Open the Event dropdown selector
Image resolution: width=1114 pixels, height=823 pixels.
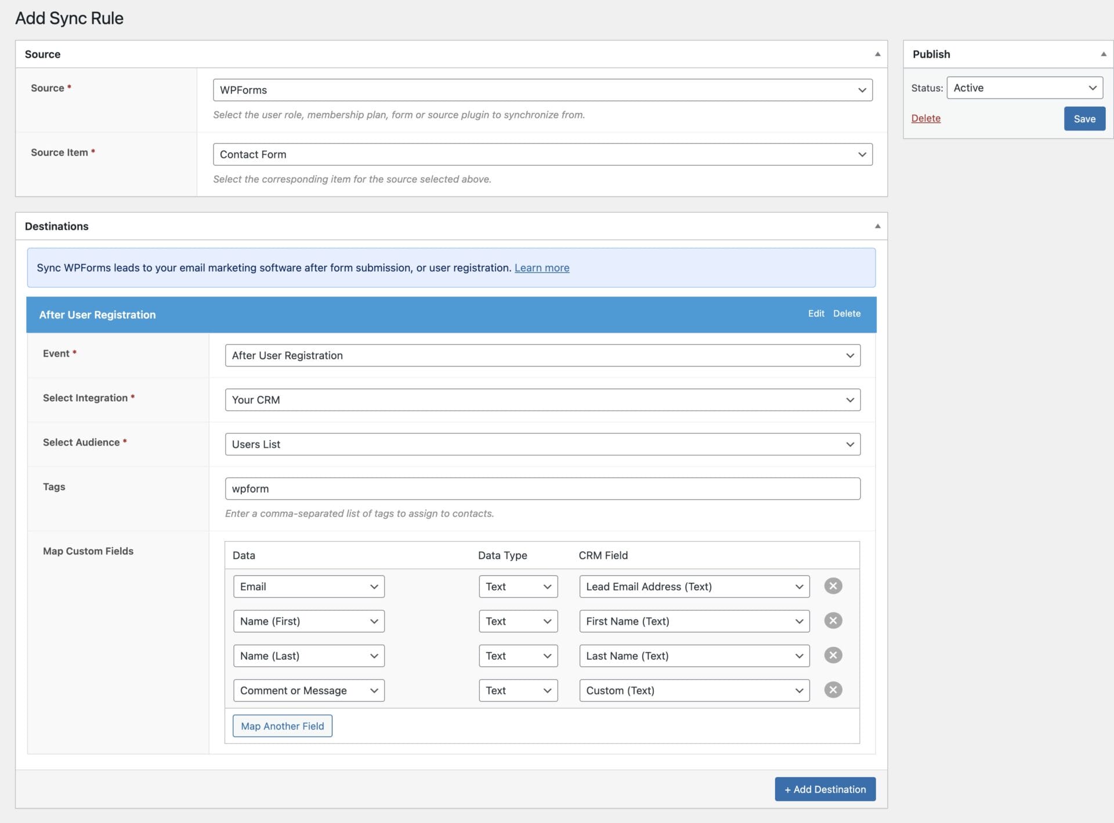click(543, 354)
